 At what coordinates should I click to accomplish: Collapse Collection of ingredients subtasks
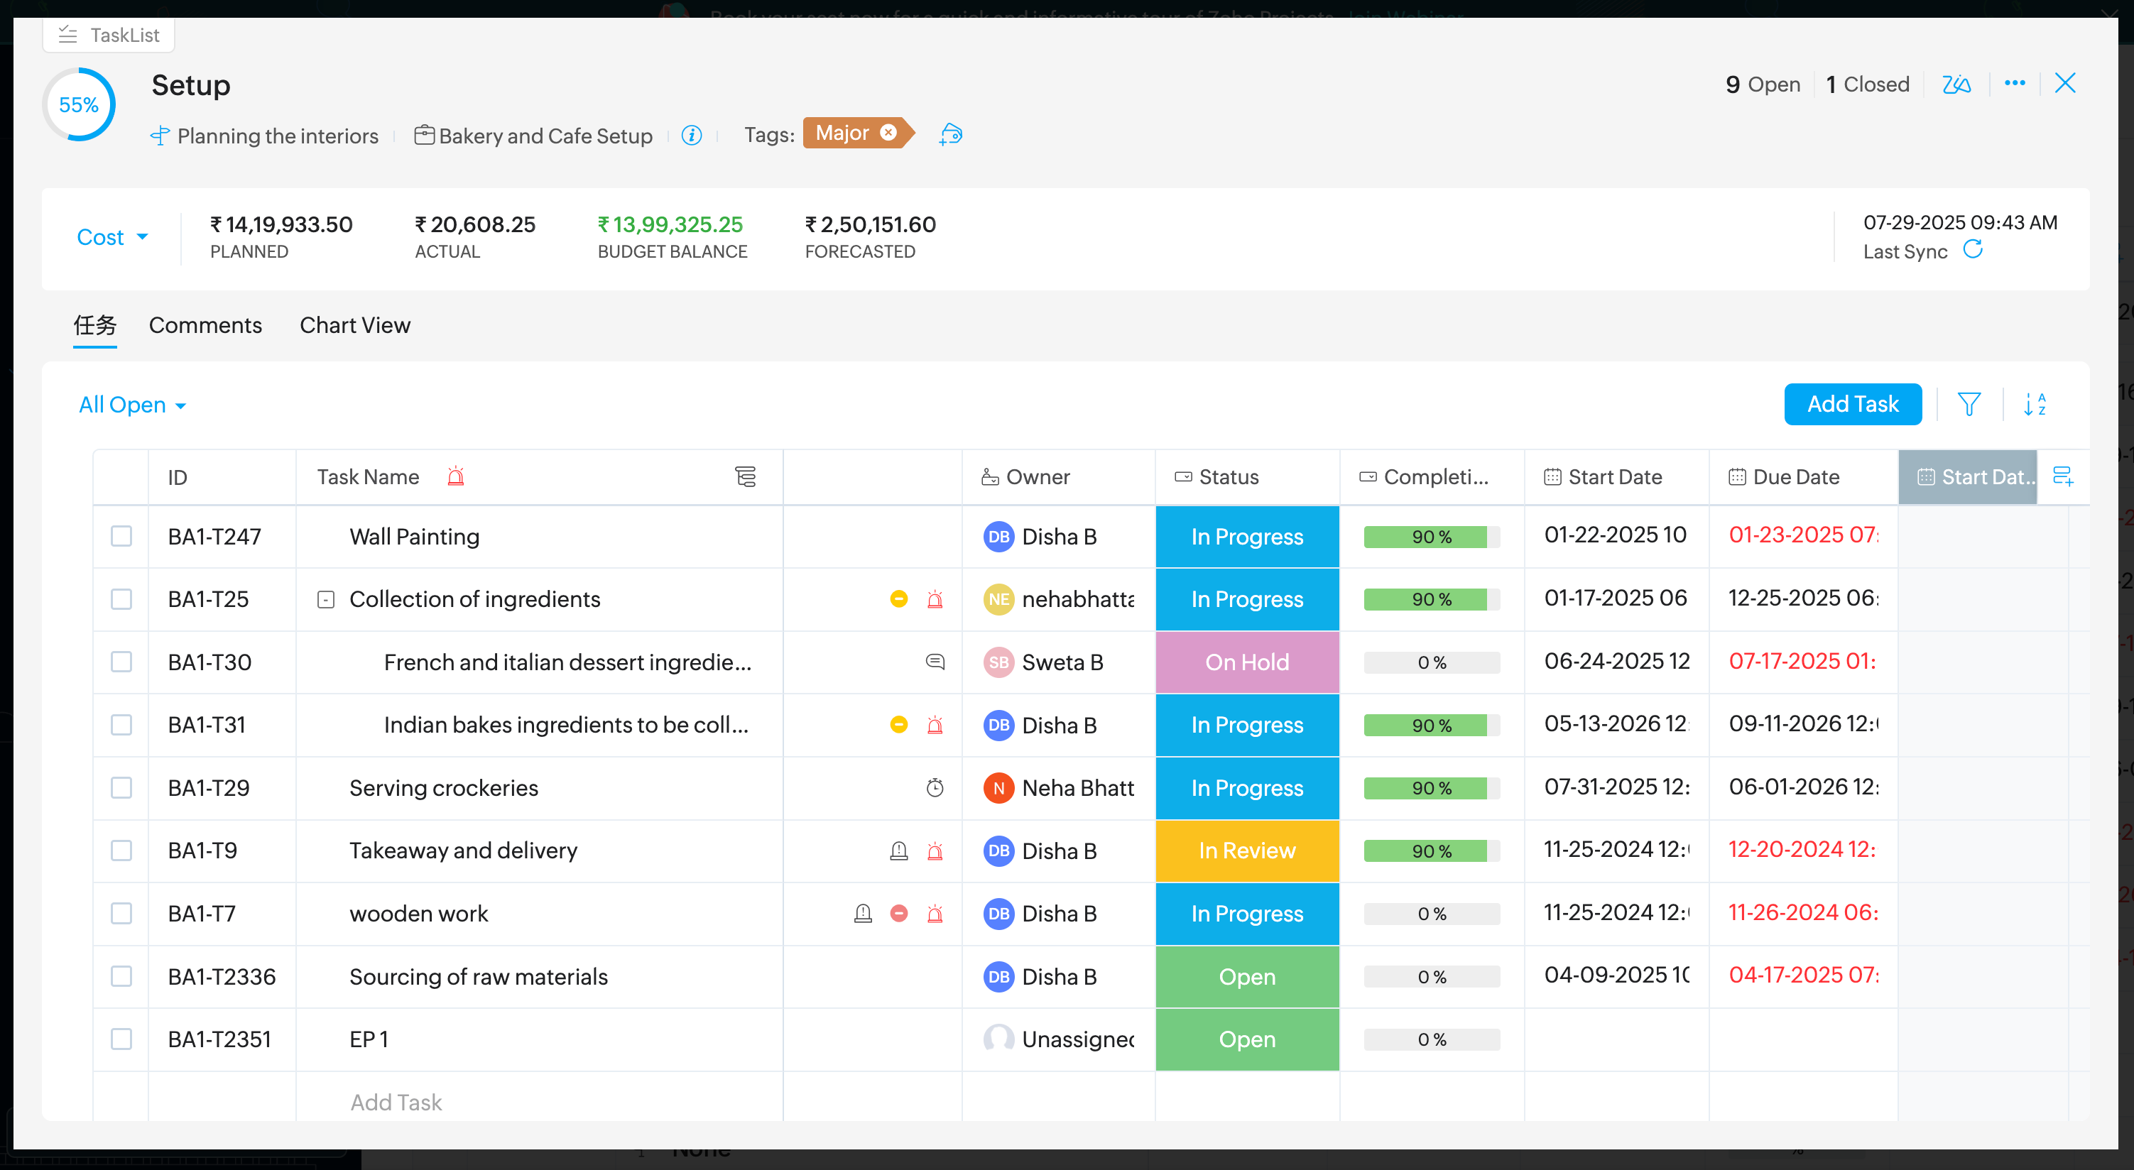point(325,599)
